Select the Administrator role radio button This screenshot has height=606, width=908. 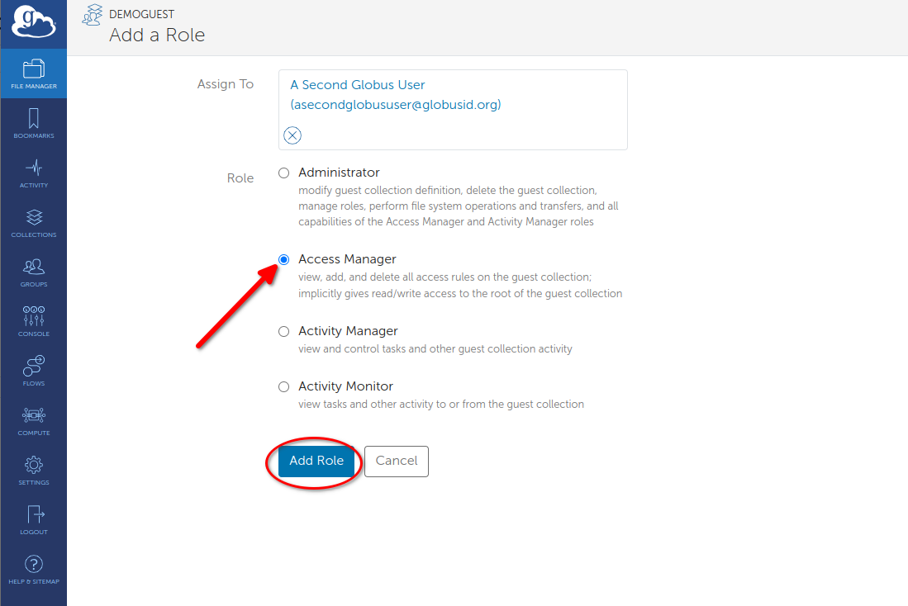[x=284, y=173]
